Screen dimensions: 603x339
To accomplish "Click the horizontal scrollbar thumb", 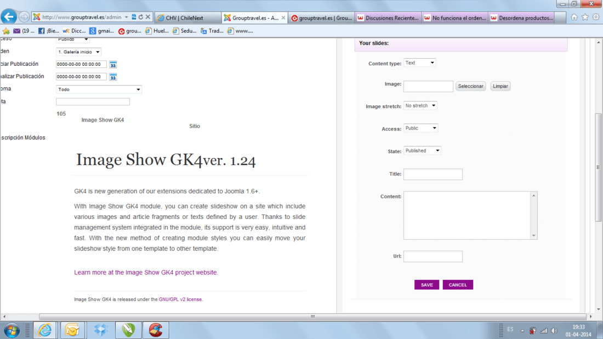I will click(314, 317).
